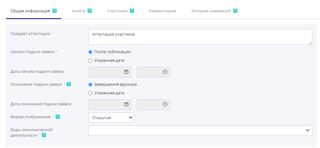Switch to Участники tab
The width and height of the screenshot is (320, 148).
click(117, 11)
